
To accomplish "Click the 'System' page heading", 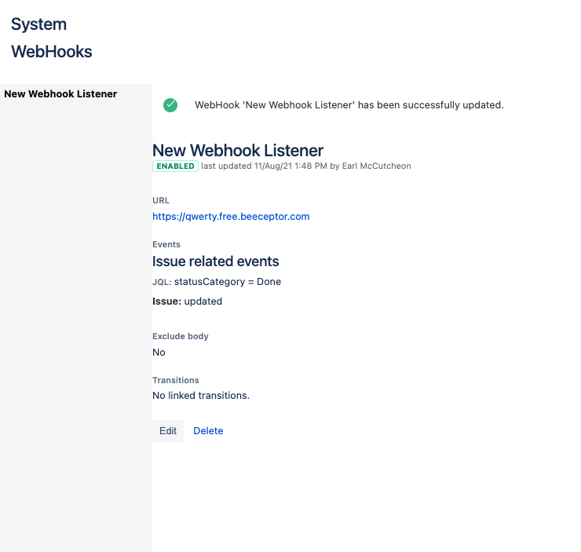I will coord(39,24).
